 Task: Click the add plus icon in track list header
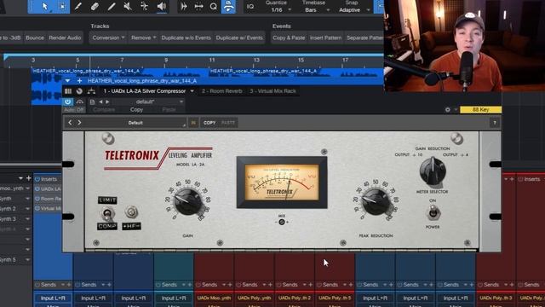pyautogui.click(x=28, y=178)
